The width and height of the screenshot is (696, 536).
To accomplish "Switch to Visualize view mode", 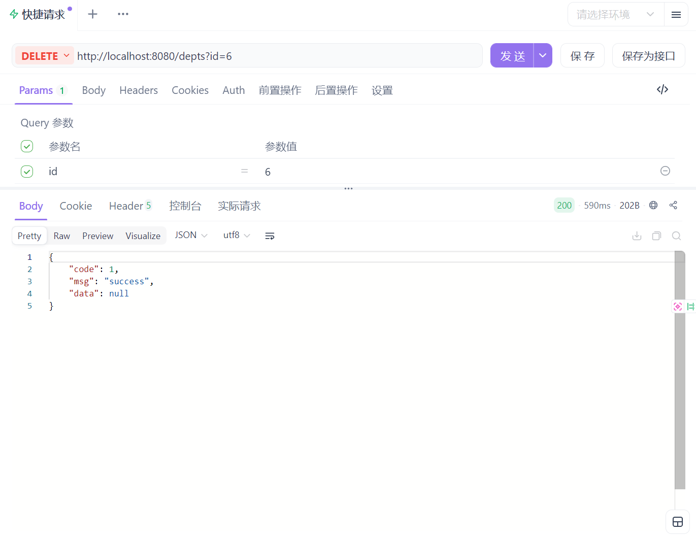I will [x=143, y=236].
